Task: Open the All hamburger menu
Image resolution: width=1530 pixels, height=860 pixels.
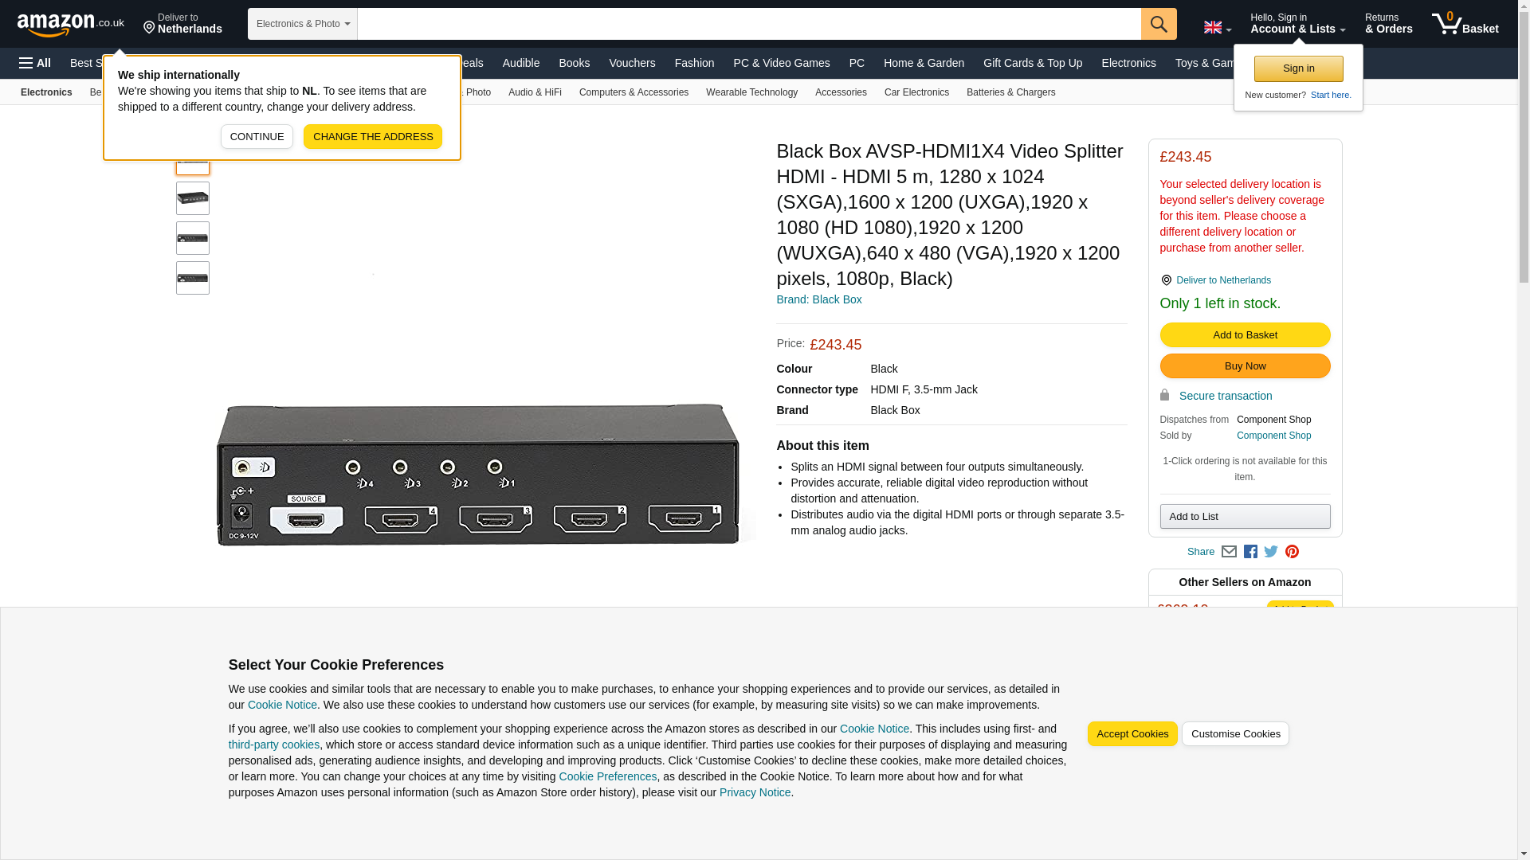Action: [35, 63]
